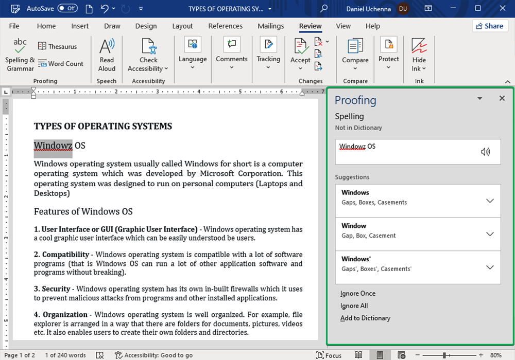This screenshot has width=515, height=360.
Task: Open the Check Accessibility dropdown arrow
Action: pyautogui.click(x=166, y=69)
